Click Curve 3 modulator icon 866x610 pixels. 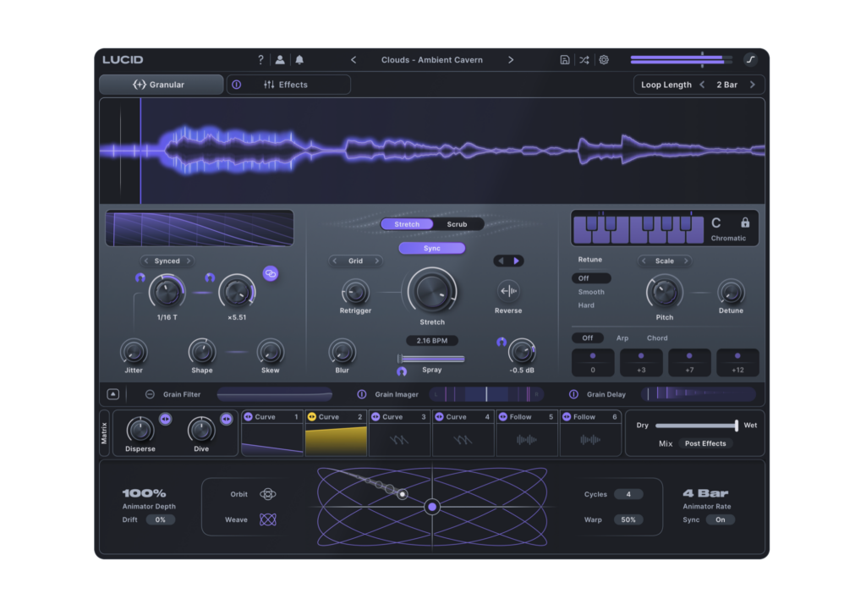click(375, 417)
